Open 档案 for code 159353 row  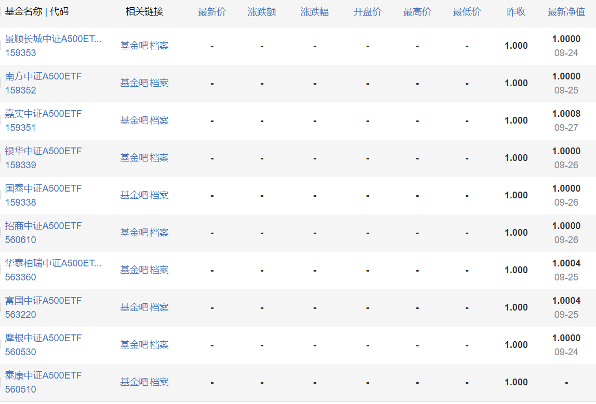click(x=160, y=46)
